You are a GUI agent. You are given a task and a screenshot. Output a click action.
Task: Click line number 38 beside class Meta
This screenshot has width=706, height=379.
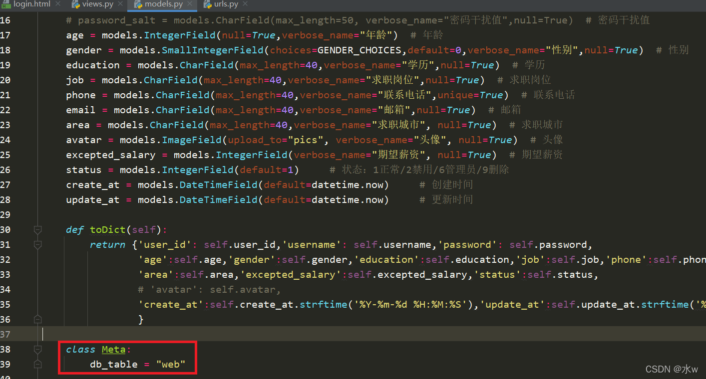click(5, 349)
